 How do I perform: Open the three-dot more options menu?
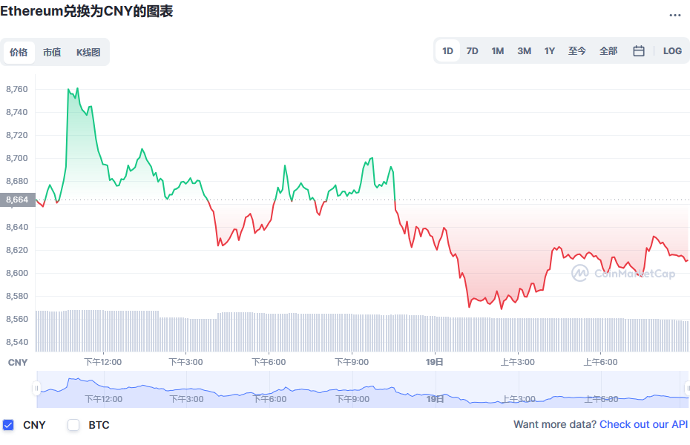tap(674, 15)
